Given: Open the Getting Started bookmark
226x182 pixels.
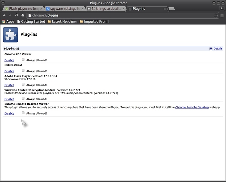Looking at the screenshot, I should click(31, 21).
